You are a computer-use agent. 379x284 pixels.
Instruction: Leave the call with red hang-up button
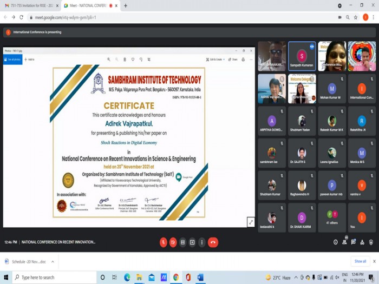pos(213,242)
